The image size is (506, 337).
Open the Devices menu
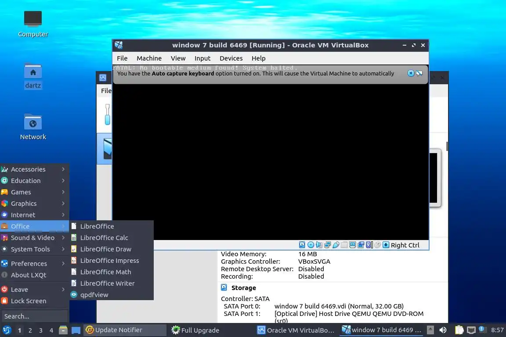[231, 58]
